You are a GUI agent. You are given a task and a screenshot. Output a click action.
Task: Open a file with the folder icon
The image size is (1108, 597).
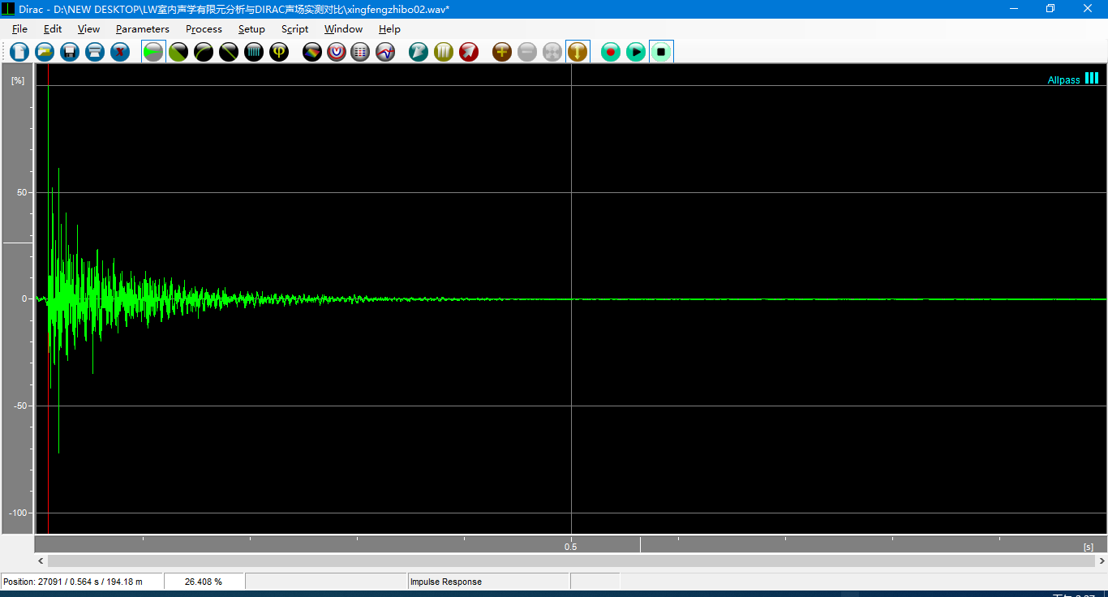[45, 52]
